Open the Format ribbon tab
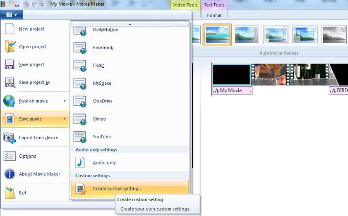Screen dimensions: 348x216 point(214,15)
